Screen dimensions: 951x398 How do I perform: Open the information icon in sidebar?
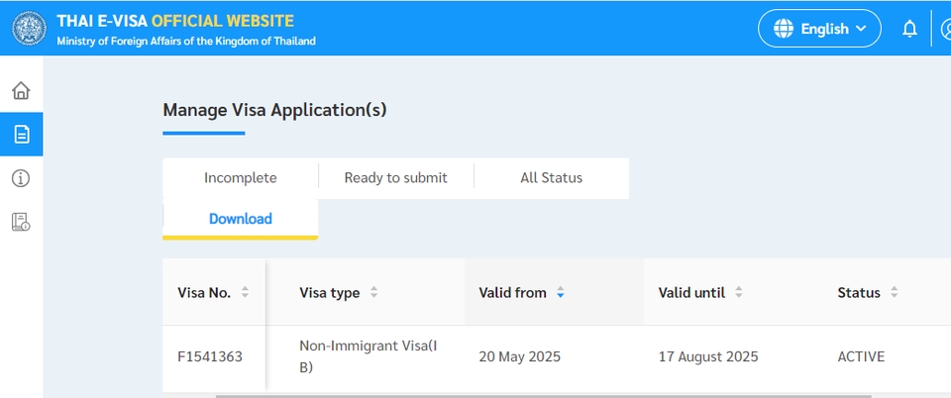(x=21, y=178)
